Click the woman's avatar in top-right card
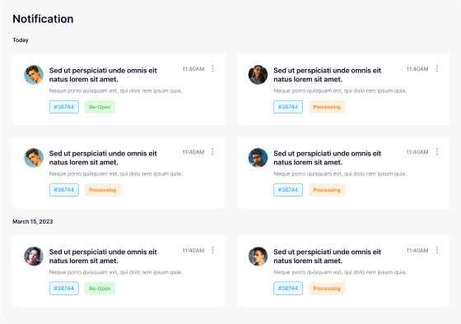 tap(258, 75)
